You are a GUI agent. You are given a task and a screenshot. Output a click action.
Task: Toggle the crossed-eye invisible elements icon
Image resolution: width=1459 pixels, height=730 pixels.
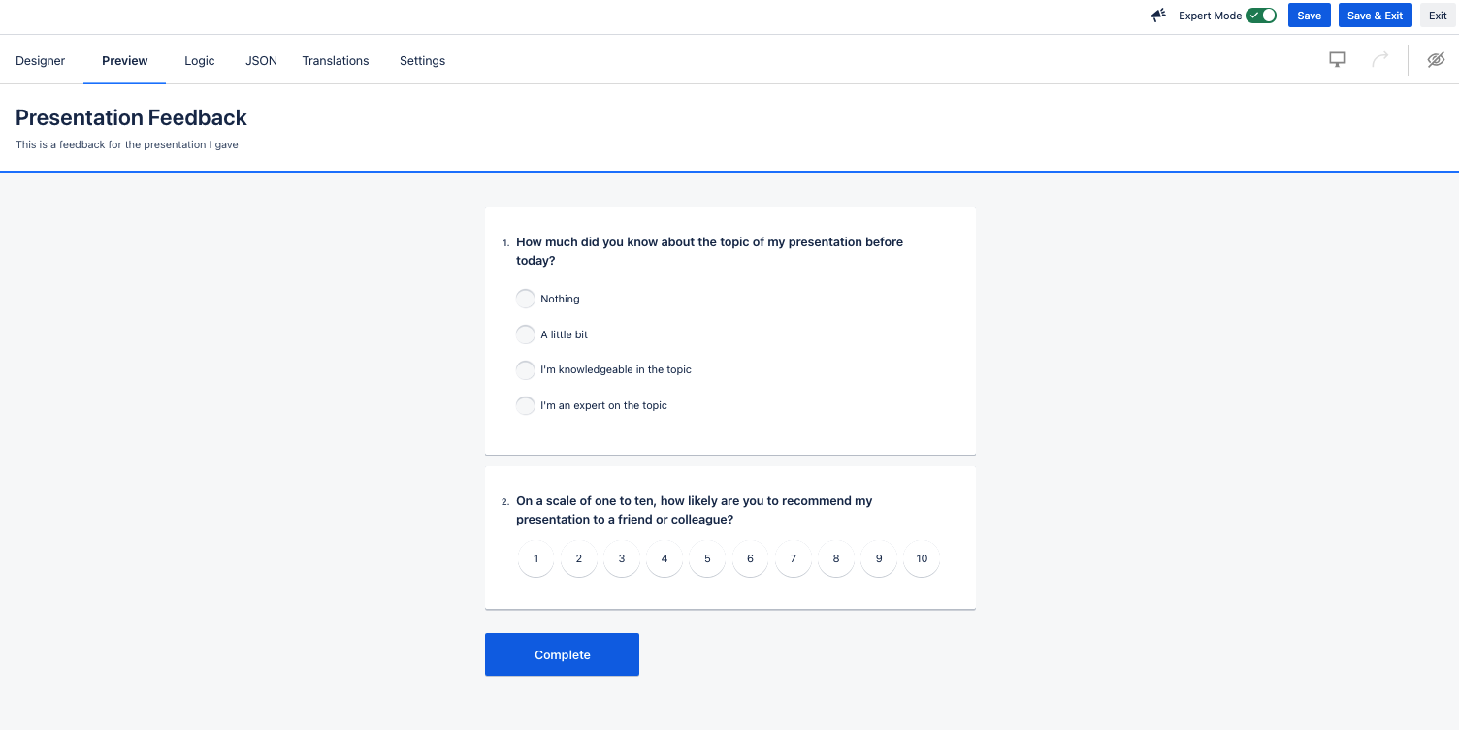(1436, 60)
